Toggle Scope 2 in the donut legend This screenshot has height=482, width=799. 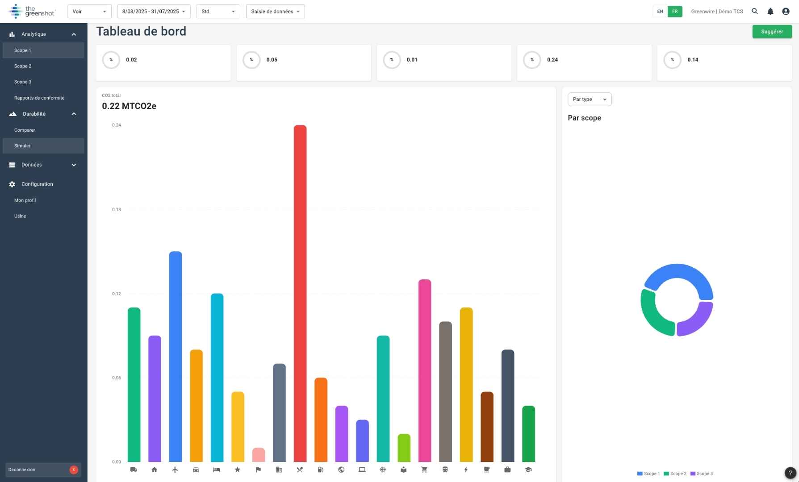click(x=675, y=474)
